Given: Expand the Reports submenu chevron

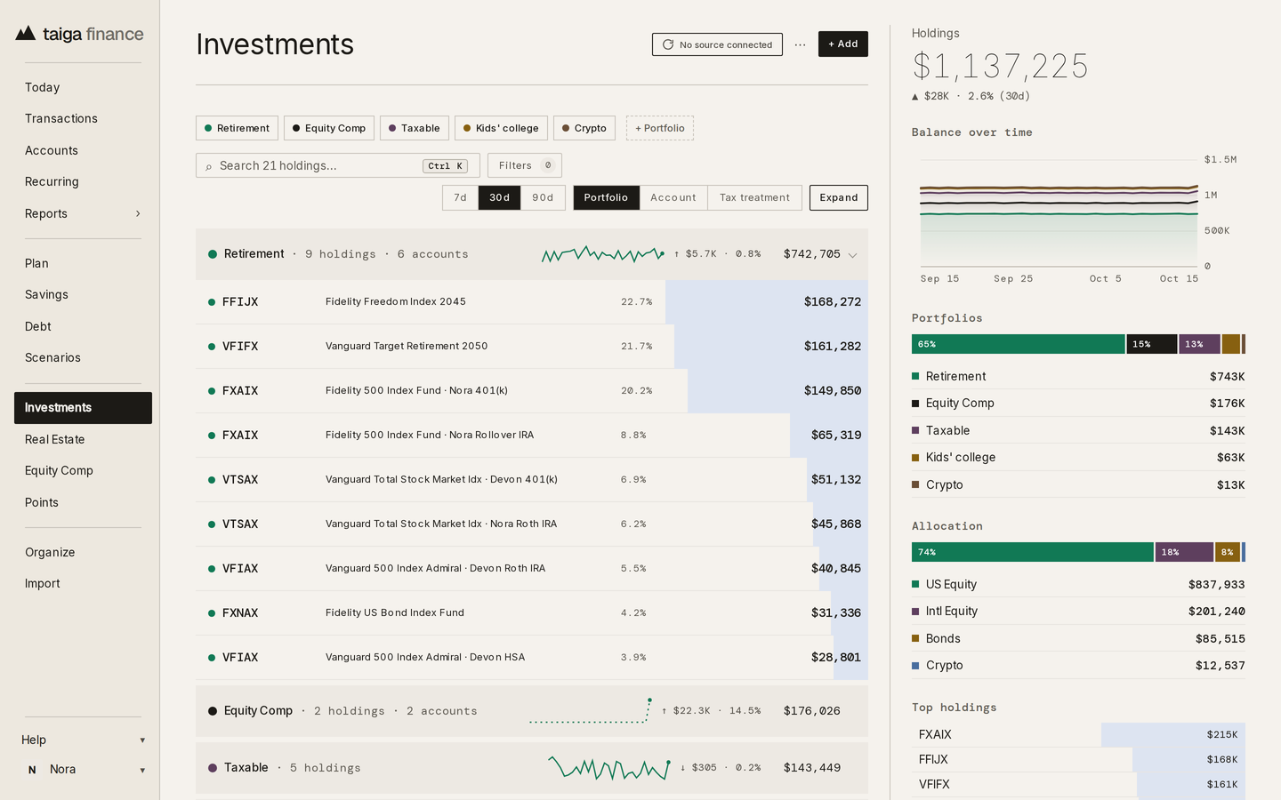Looking at the screenshot, I should 138,213.
